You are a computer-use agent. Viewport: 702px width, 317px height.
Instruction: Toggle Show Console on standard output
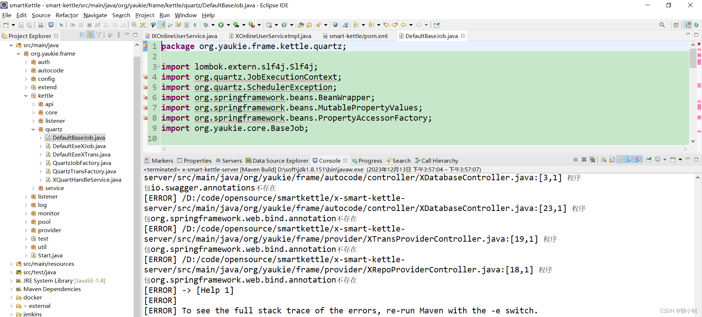point(629,159)
